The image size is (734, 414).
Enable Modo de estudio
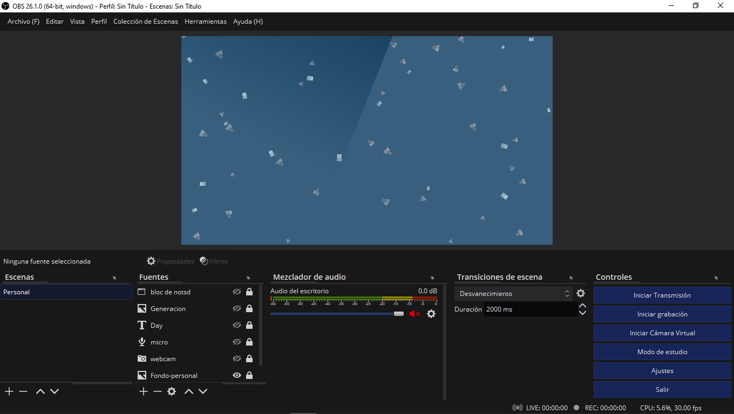[x=662, y=352]
